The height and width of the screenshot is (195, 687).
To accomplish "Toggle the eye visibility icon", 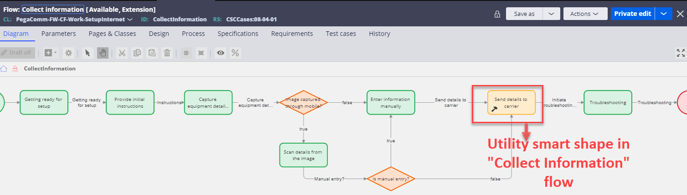I will tap(221, 53).
